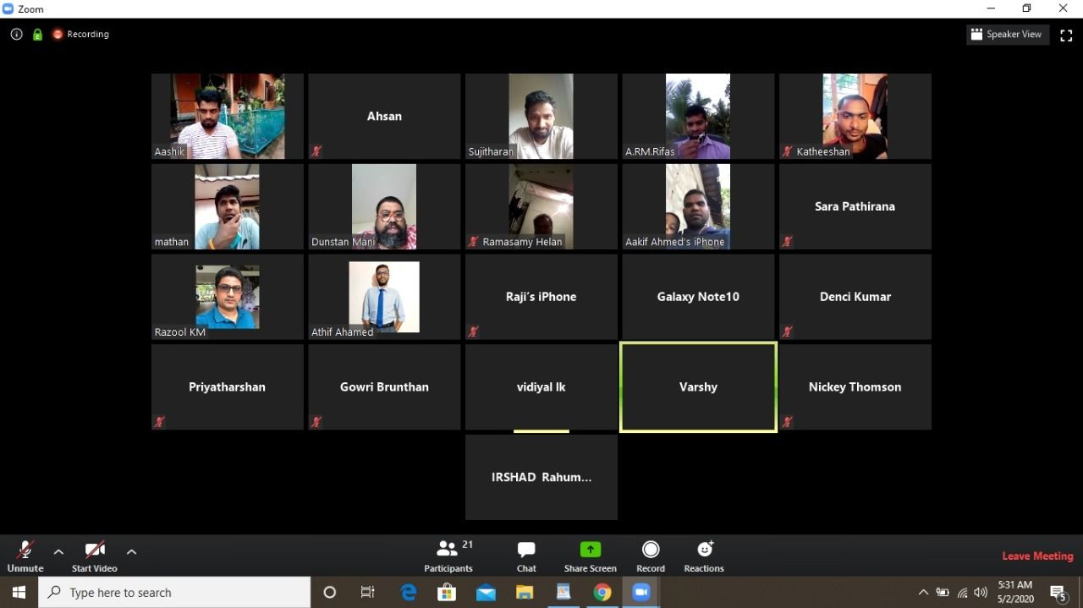Switch to Speaker View

coord(1007,35)
